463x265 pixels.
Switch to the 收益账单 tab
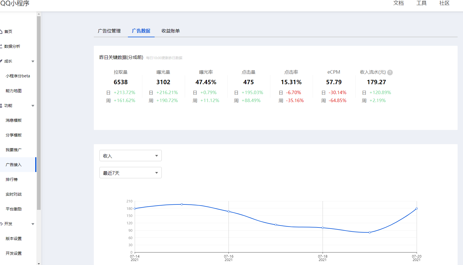tap(171, 31)
